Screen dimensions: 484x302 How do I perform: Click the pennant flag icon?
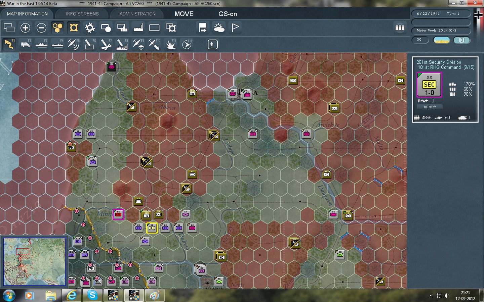(x=235, y=28)
